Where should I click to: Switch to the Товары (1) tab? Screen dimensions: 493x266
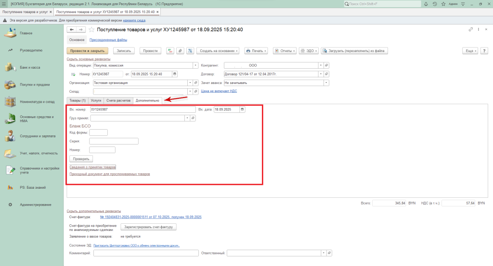pyautogui.click(x=78, y=100)
